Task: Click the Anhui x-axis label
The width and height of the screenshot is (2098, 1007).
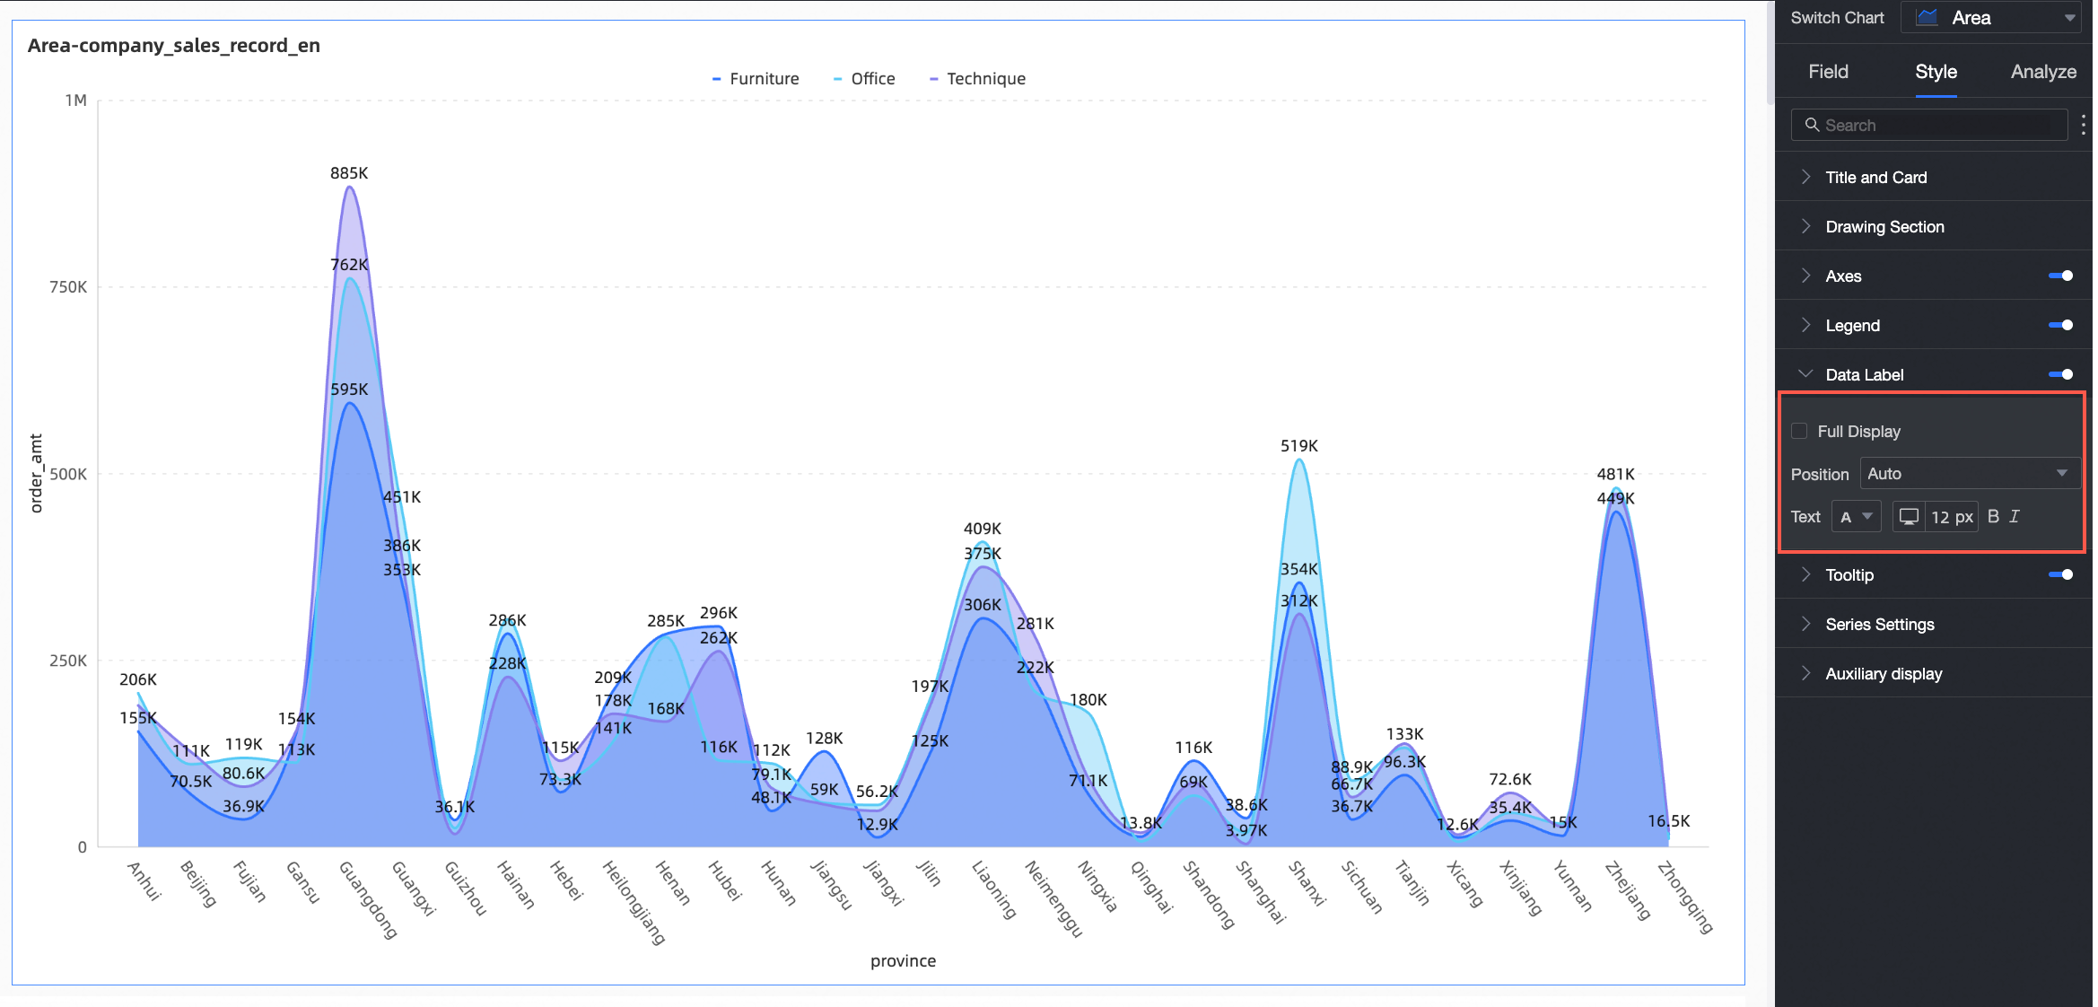Action: coord(144,880)
